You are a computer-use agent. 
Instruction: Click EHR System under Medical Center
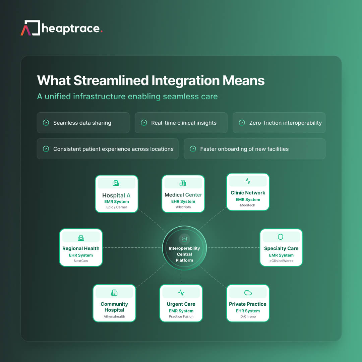click(x=183, y=201)
